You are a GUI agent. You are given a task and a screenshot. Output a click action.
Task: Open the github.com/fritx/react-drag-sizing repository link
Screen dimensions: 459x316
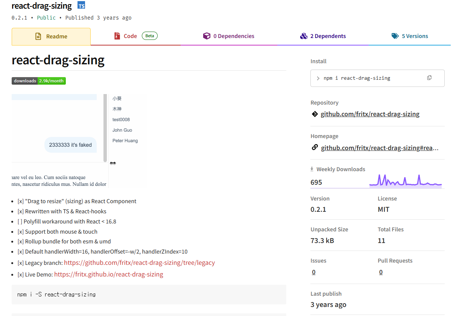(x=370, y=114)
